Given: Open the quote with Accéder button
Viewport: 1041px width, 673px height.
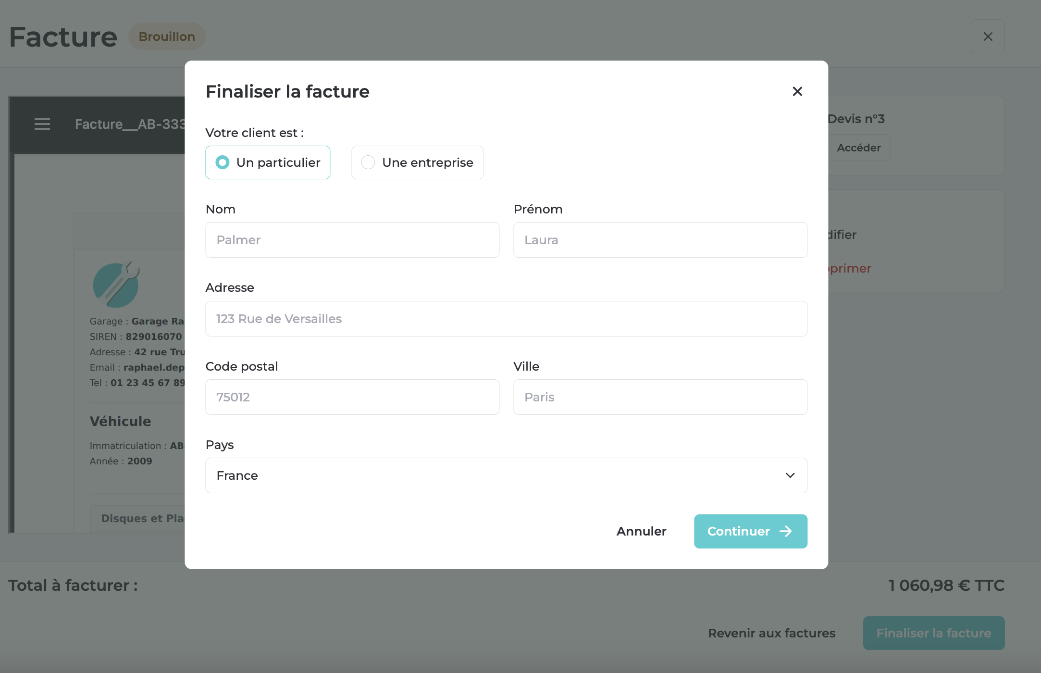Looking at the screenshot, I should (x=859, y=148).
